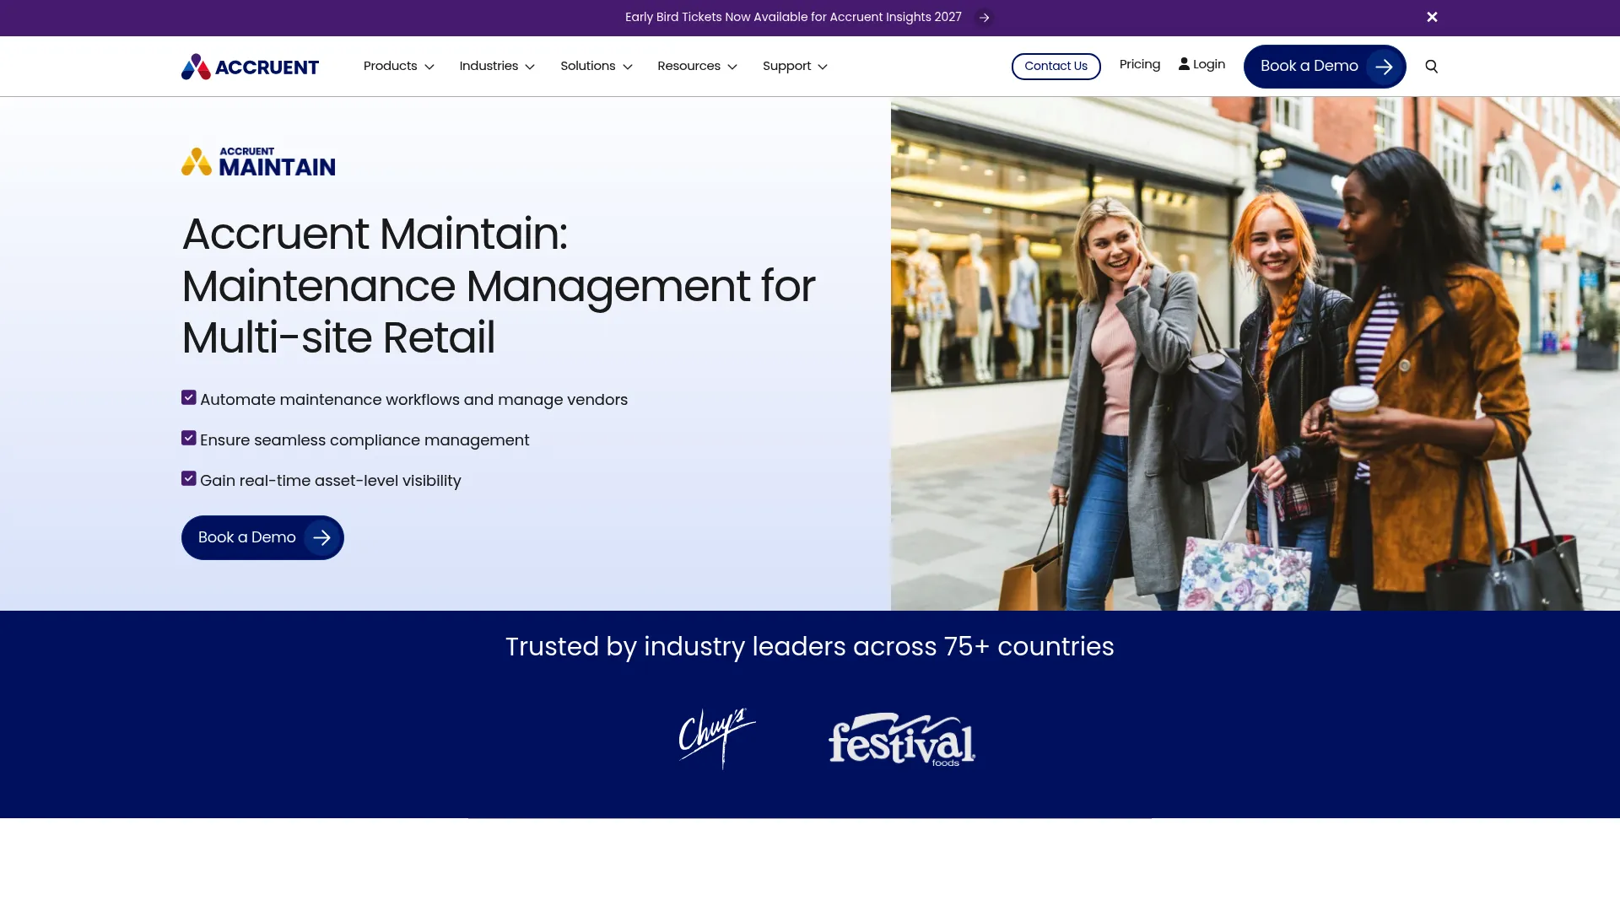Expand the Resources dropdown menu

click(x=698, y=67)
